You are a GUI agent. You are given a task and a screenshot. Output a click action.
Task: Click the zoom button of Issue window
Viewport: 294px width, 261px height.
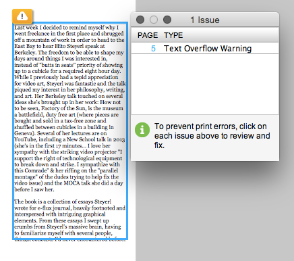167,20
